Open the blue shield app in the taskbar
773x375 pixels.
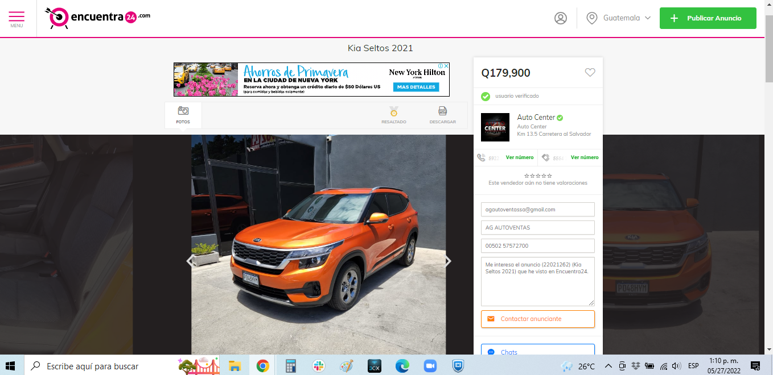(458, 366)
